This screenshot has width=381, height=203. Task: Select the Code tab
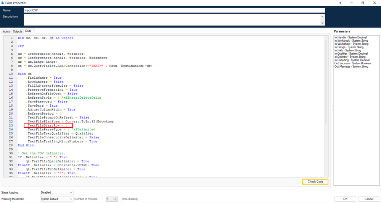(x=29, y=31)
